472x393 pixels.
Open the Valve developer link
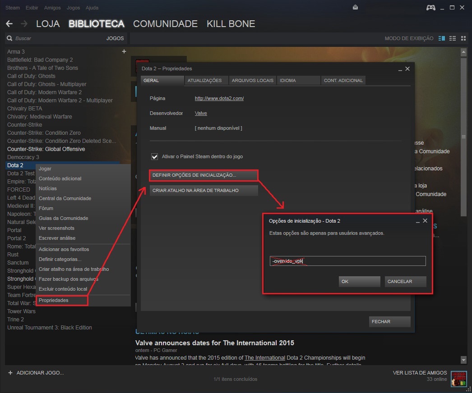pos(201,113)
